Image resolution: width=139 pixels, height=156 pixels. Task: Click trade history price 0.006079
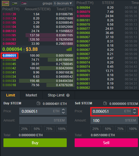[x=83, y=12]
